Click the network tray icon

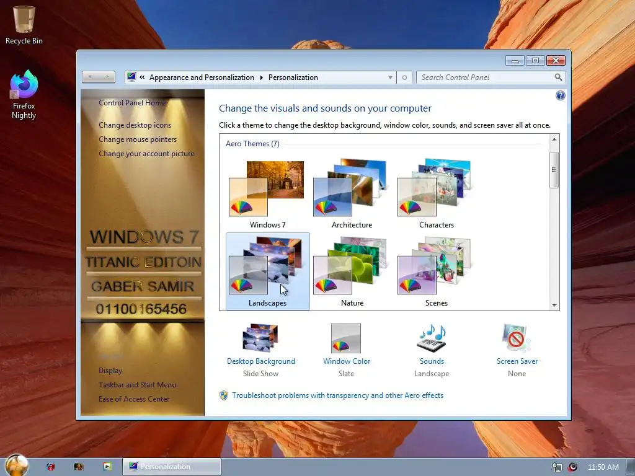[557, 467]
